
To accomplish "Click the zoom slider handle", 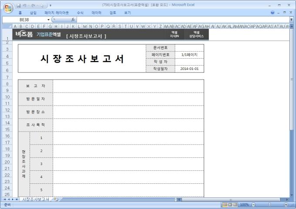I will point(269,205).
